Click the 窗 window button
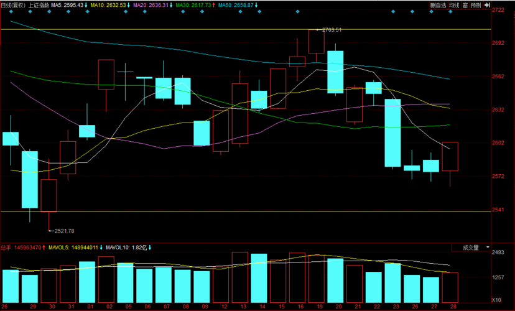This screenshot has width=515, height=311. (x=465, y=5)
